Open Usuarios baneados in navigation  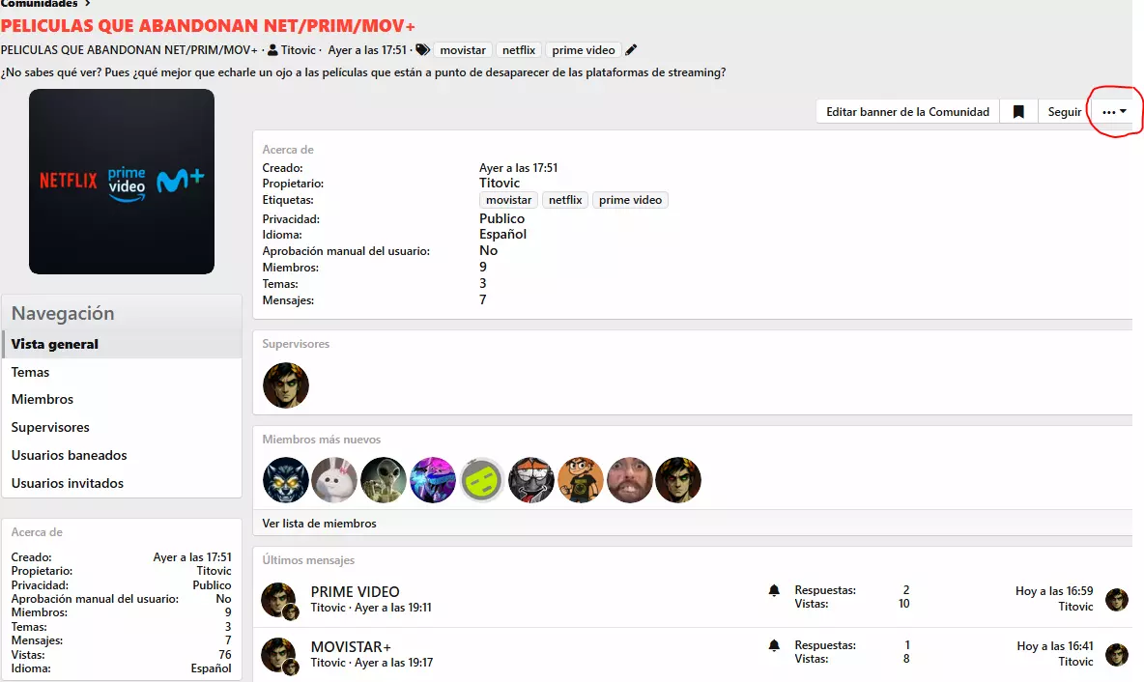click(x=122, y=455)
